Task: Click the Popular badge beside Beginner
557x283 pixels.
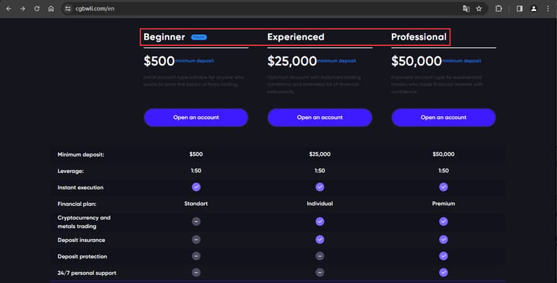Action: tap(199, 37)
